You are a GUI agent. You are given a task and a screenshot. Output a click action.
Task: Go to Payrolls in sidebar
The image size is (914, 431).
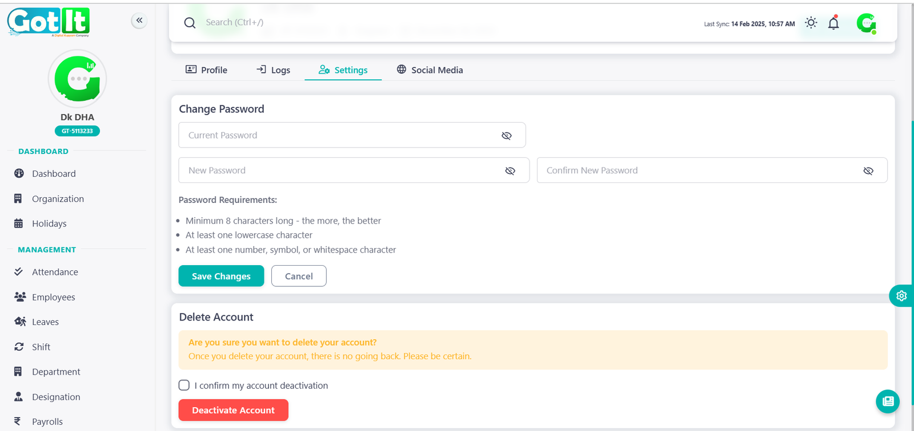47,421
